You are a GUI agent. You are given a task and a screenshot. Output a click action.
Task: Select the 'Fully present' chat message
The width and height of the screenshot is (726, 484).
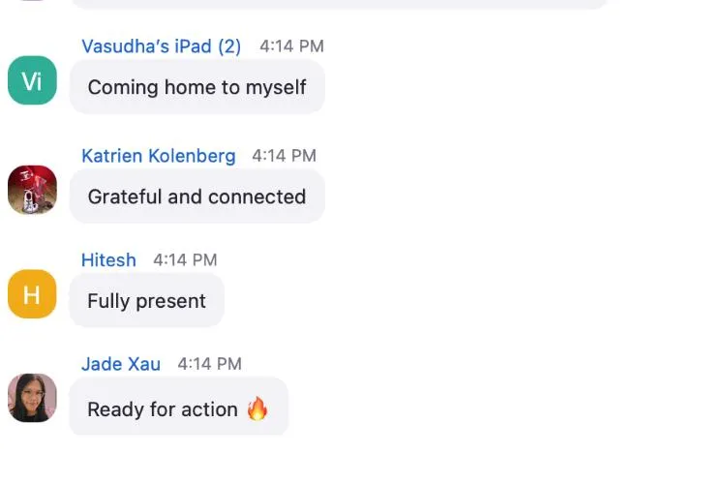point(146,301)
